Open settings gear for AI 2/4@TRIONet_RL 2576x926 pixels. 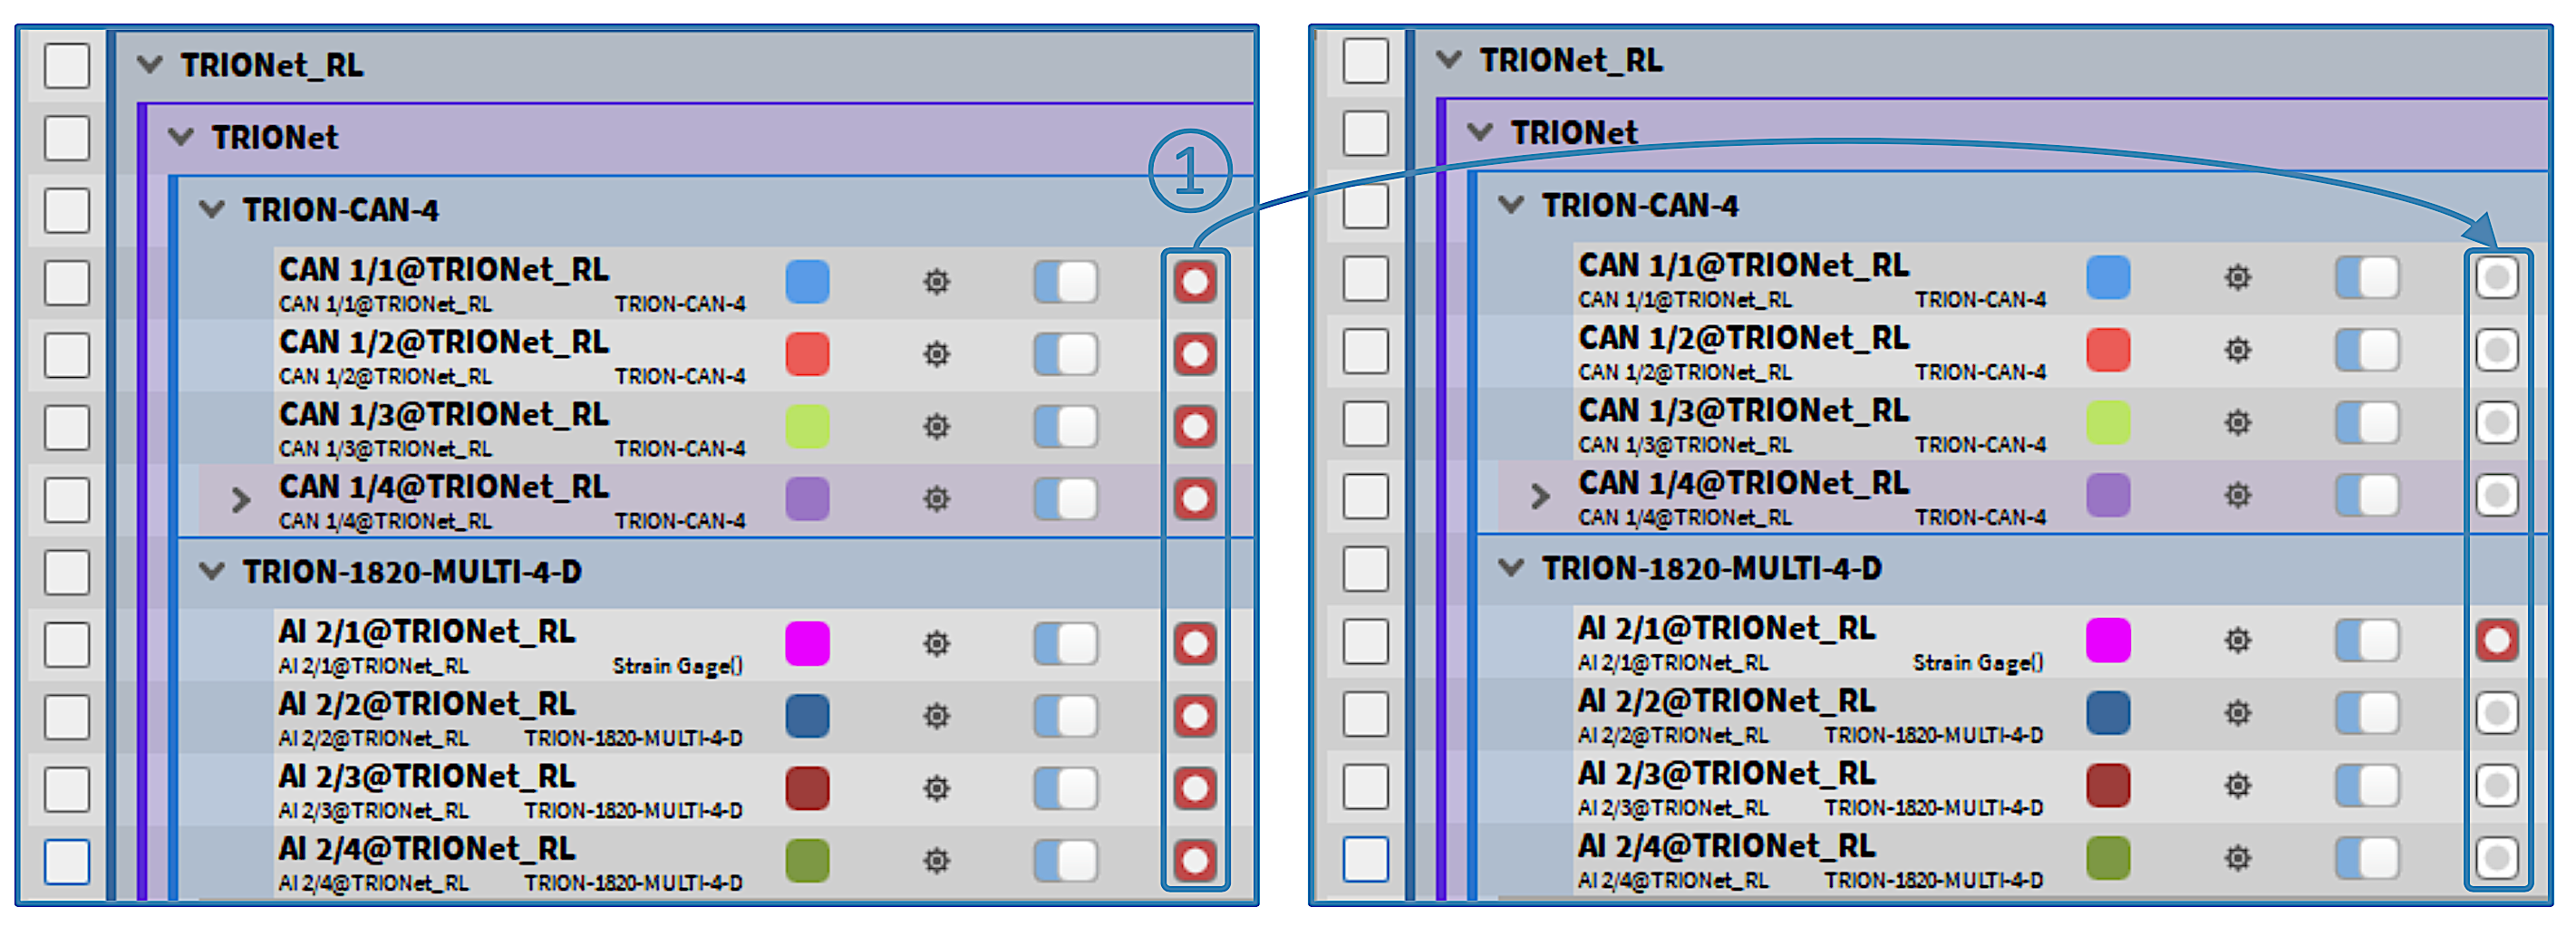pos(937,860)
